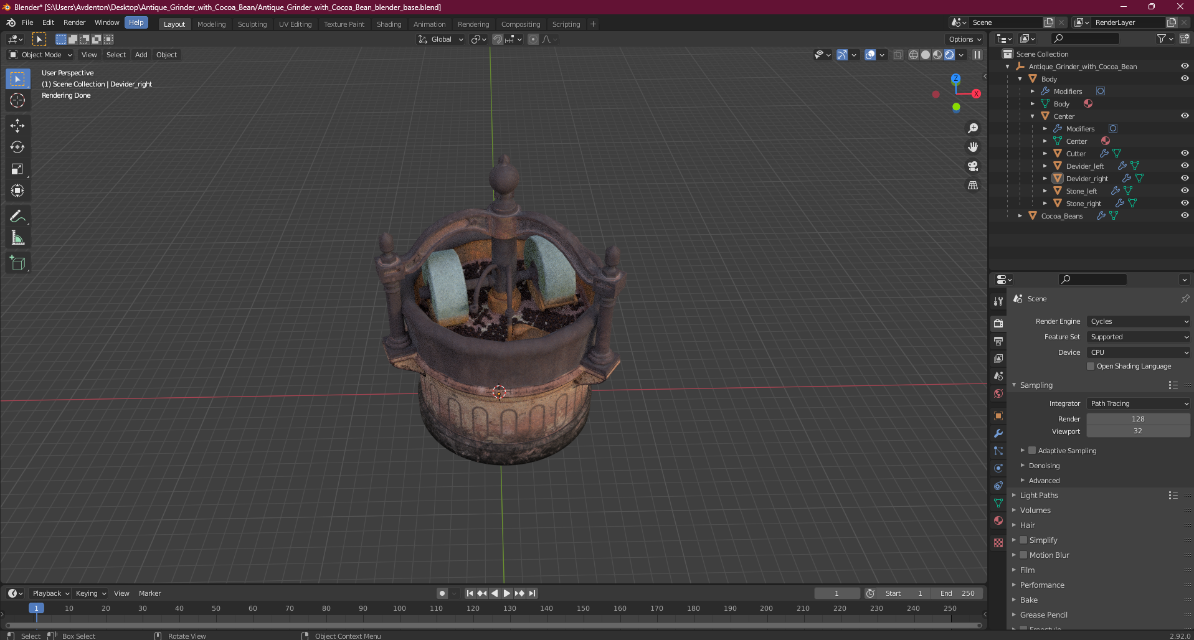The image size is (1194, 640).
Task: Switch to UV Editing workspace tab
Action: 295,24
